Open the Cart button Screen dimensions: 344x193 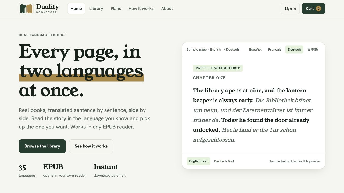point(313,9)
